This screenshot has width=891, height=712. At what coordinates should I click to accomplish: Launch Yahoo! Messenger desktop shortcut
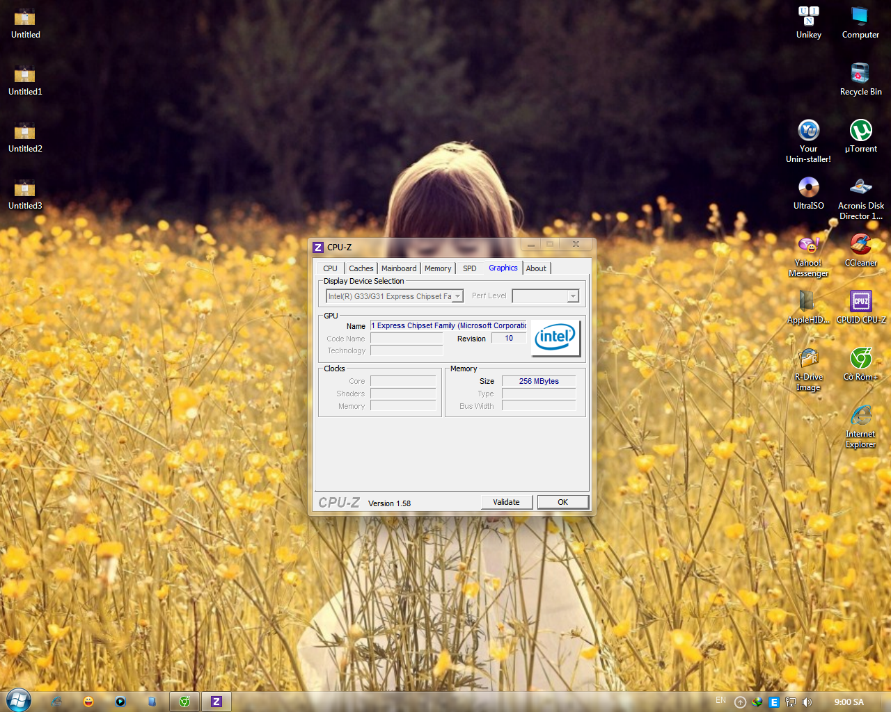tap(808, 255)
